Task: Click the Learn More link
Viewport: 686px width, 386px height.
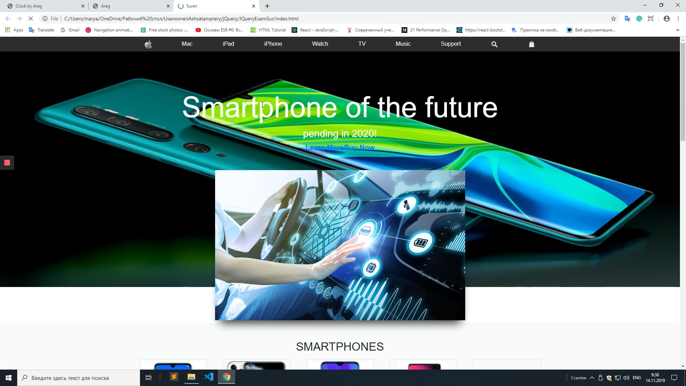Action: [x=325, y=148]
